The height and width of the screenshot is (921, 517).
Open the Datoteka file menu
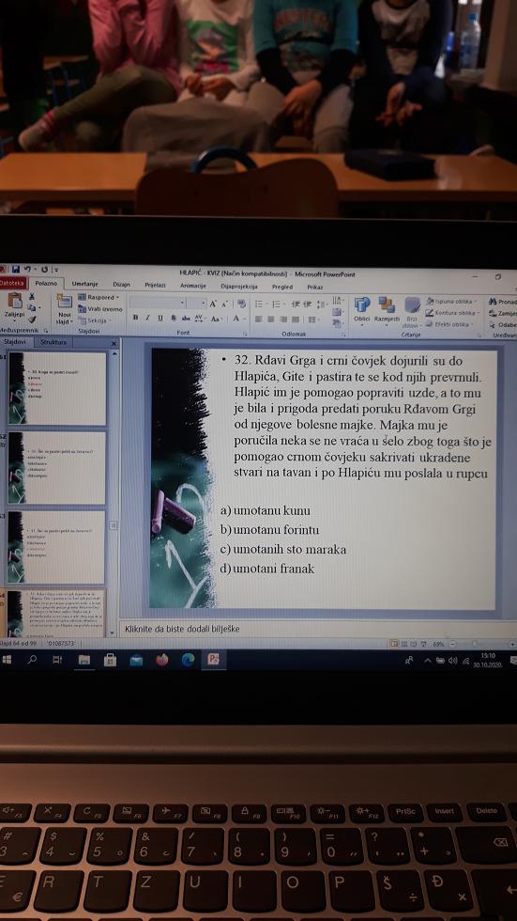tap(13, 283)
